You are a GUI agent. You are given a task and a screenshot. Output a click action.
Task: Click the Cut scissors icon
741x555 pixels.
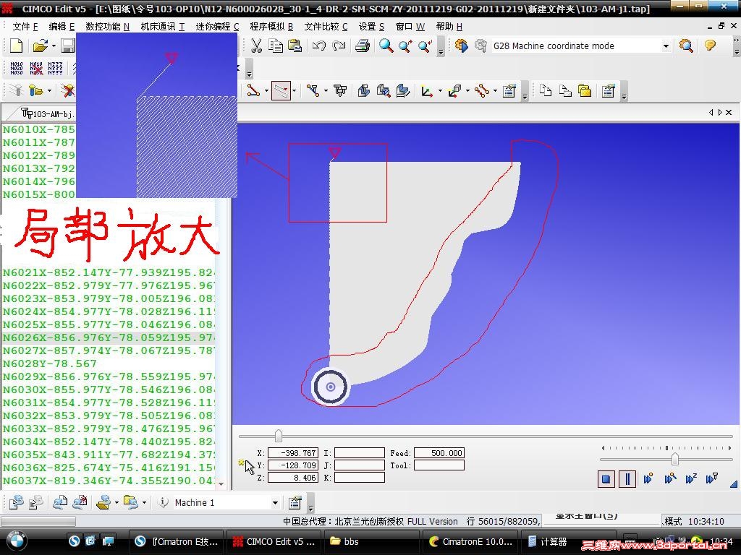pyautogui.click(x=256, y=46)
